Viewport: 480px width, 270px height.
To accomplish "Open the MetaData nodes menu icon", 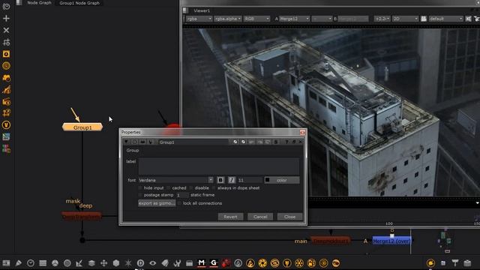I will tap(6, 136).
